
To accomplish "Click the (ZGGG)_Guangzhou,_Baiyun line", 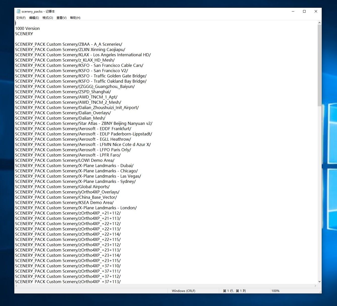I will [x=75, y=86].
